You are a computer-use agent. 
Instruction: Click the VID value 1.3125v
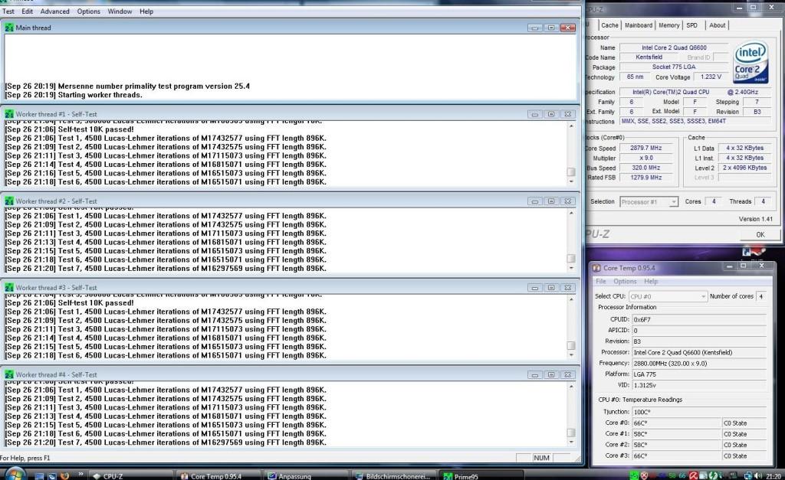click(x=699, y=386)
